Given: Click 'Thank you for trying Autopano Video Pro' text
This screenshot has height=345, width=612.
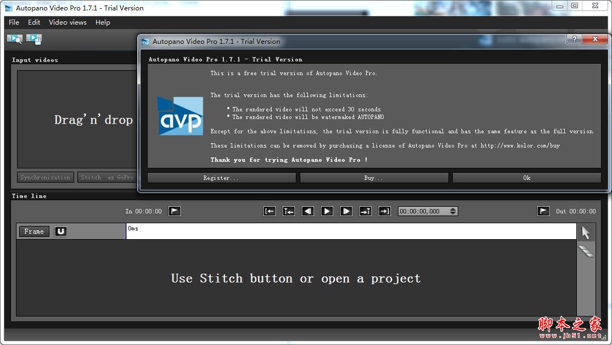Looking at the screenshot, I should pos(289,160).
